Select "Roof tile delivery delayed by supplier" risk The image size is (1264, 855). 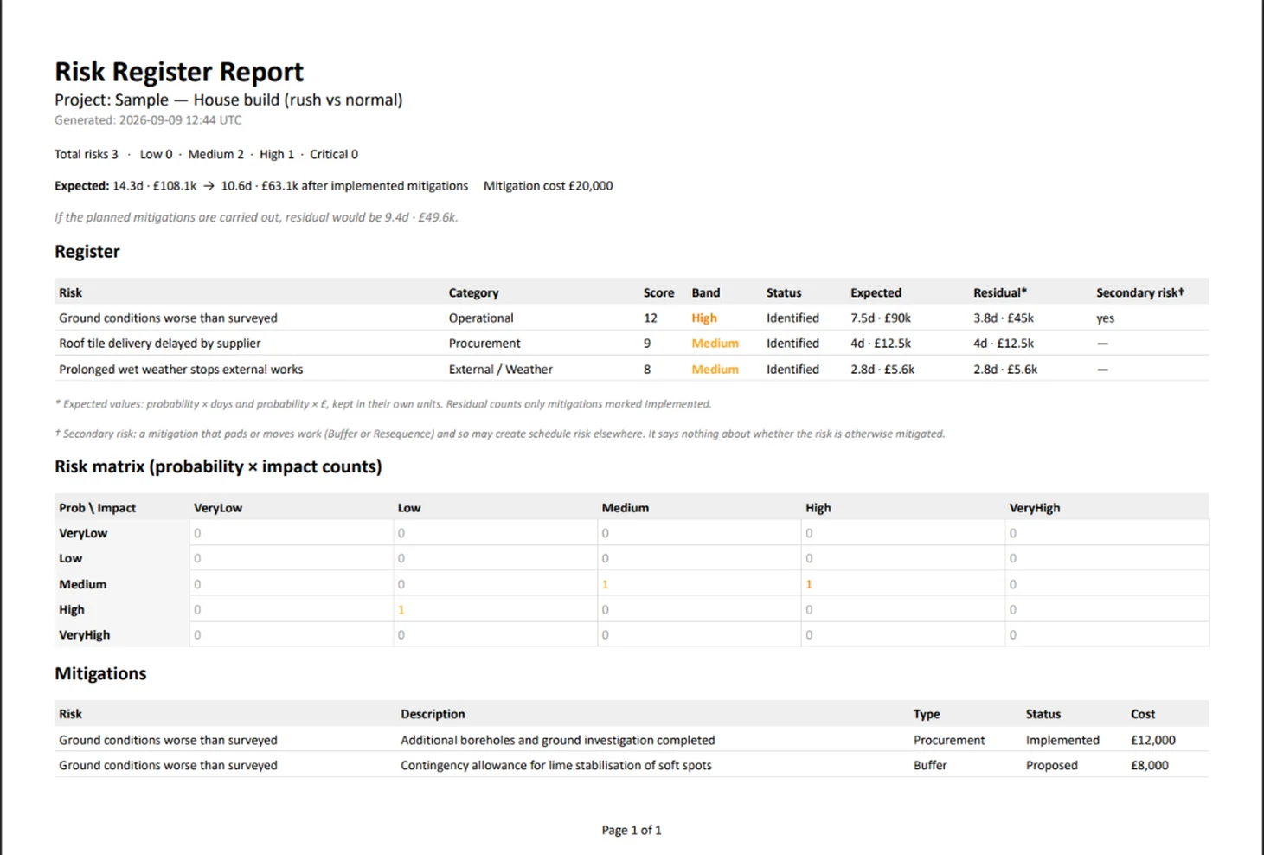(160, 344)
